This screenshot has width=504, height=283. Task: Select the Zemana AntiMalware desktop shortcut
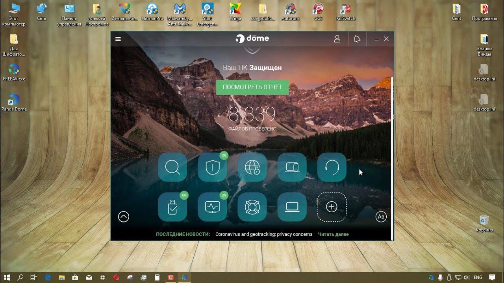click(x=125, y=12)
